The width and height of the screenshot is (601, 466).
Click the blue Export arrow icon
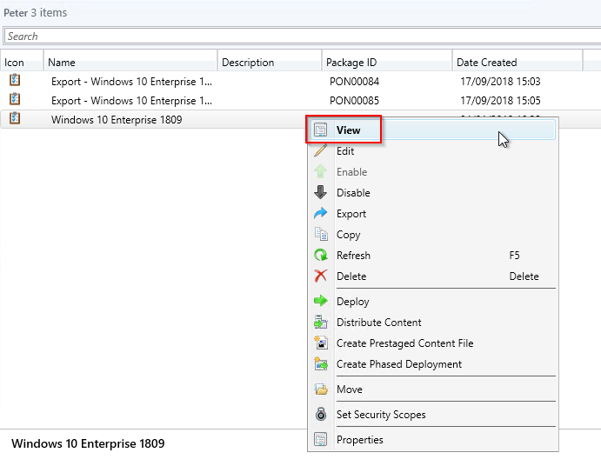(x=320, y=214)
